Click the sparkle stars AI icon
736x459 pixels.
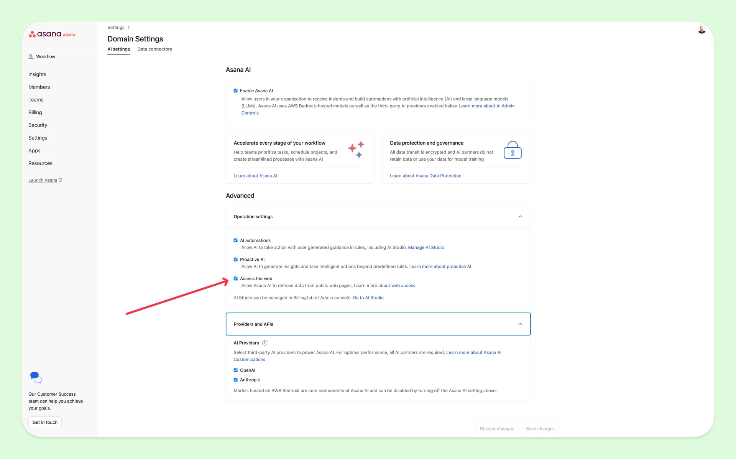[356, 150]
